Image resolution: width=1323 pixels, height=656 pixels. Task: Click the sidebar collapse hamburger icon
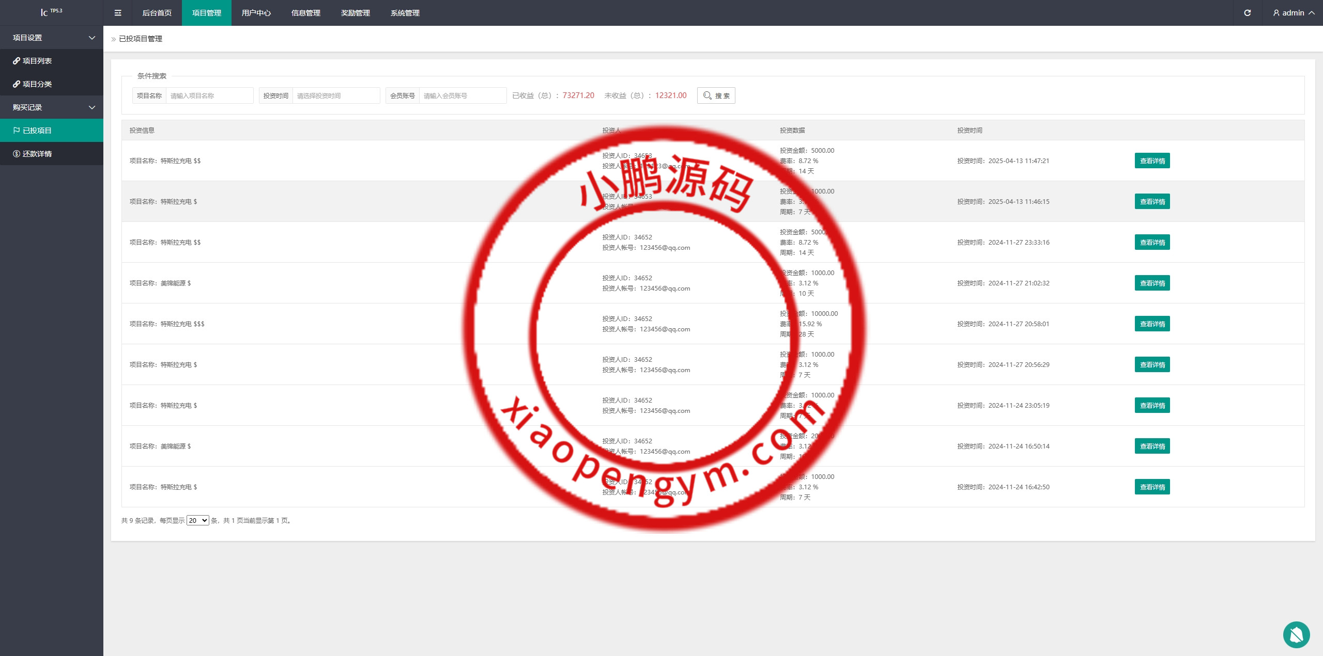click(x=118, y=13)
